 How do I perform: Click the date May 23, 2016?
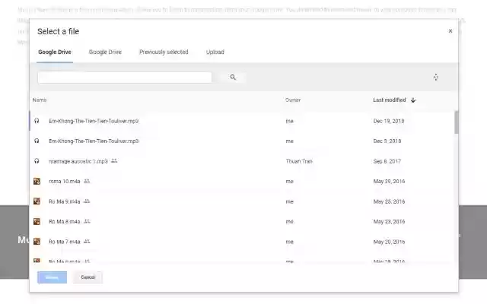coord(389,222)
